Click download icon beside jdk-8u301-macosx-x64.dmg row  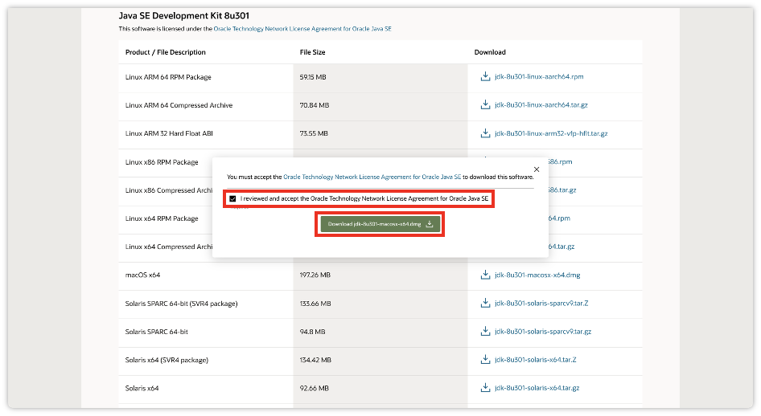click(x=485, y=275)
